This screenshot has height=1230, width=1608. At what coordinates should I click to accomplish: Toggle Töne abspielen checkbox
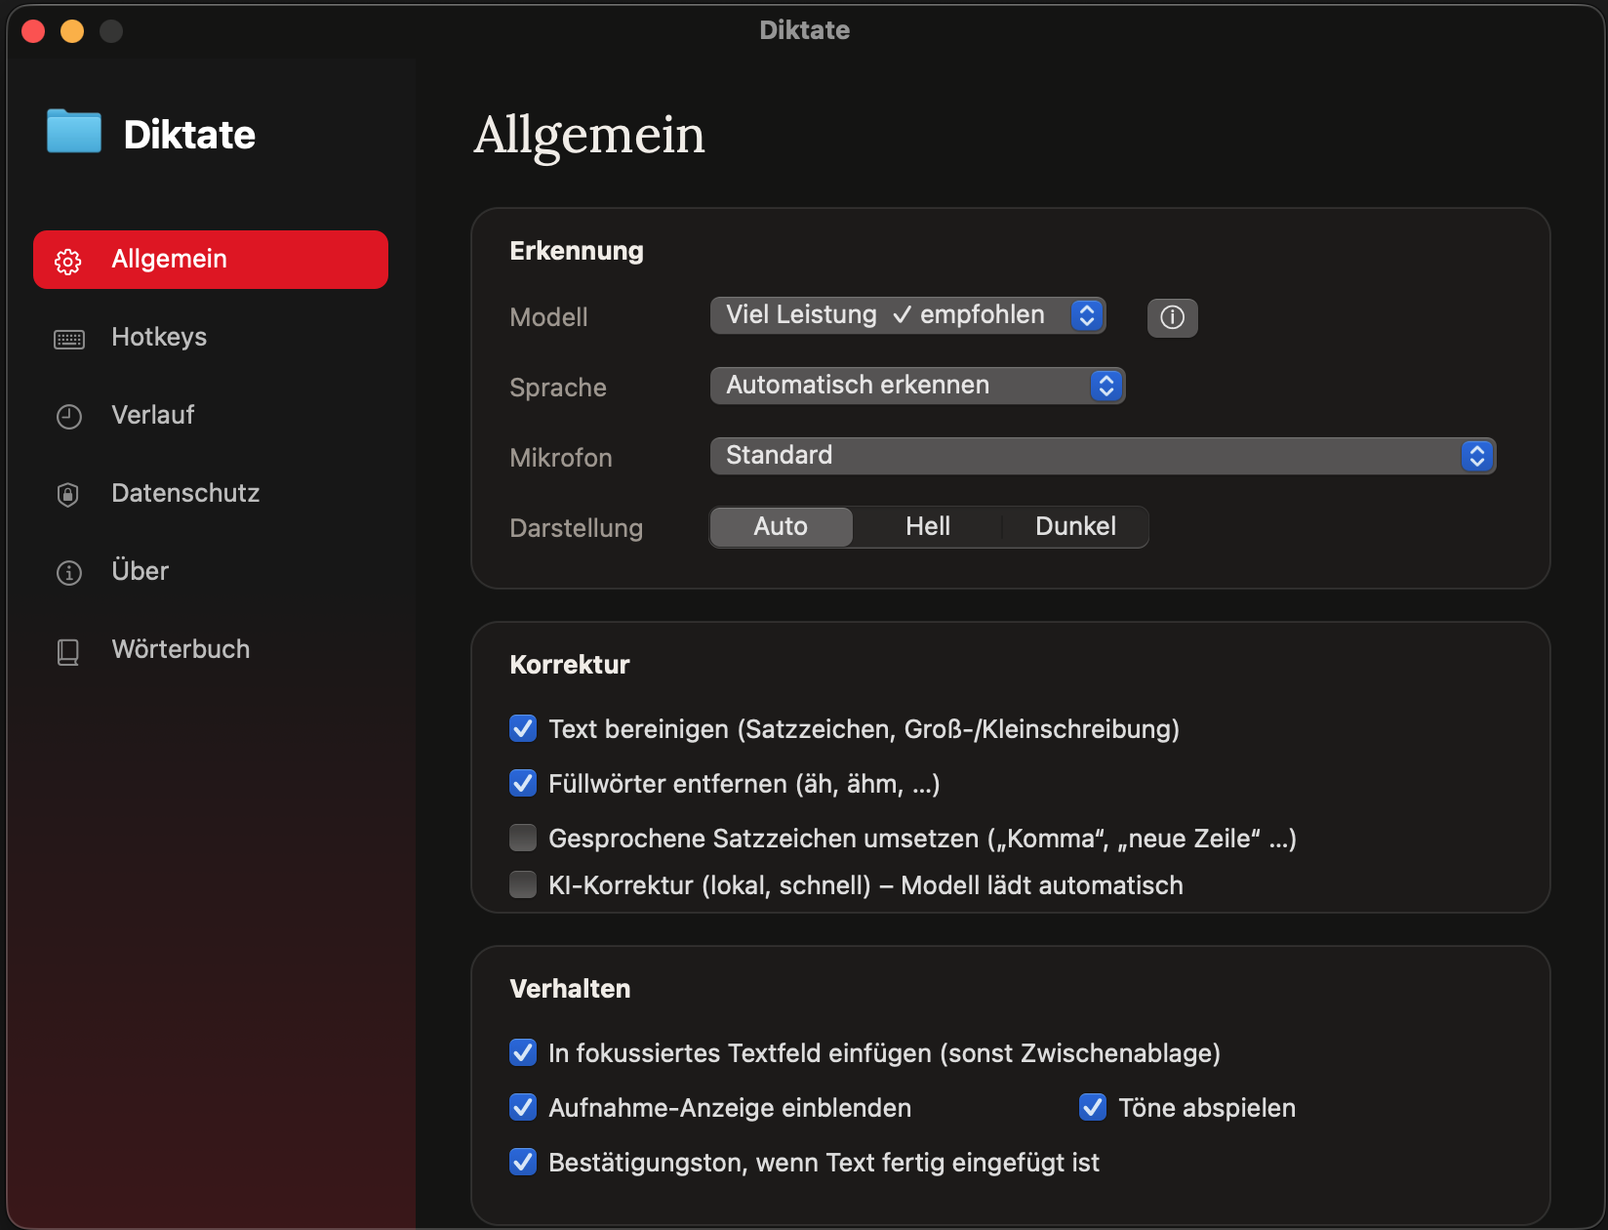point(1093,1107)
